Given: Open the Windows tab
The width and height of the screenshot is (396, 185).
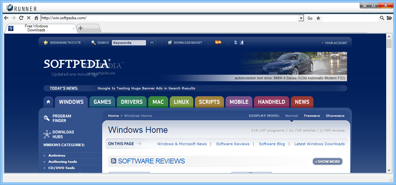Looking at the screenshot, I should tap(71, 102).
